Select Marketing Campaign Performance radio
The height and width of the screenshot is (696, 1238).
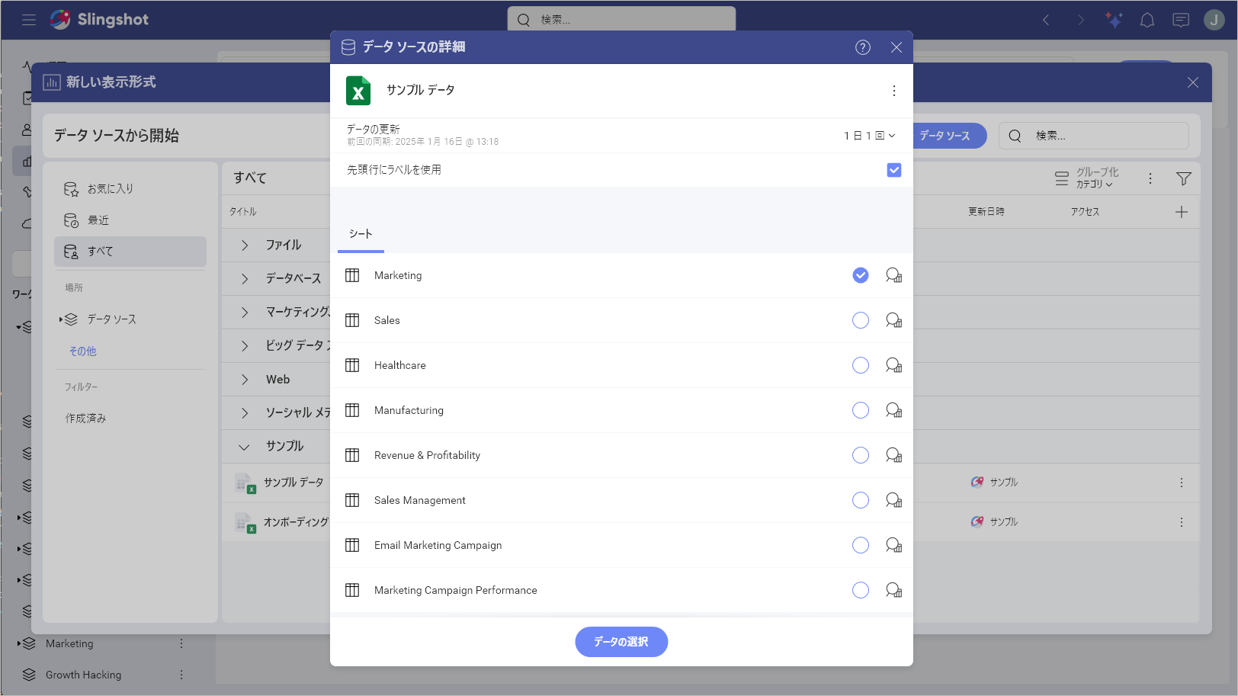(x=861, y=590)
